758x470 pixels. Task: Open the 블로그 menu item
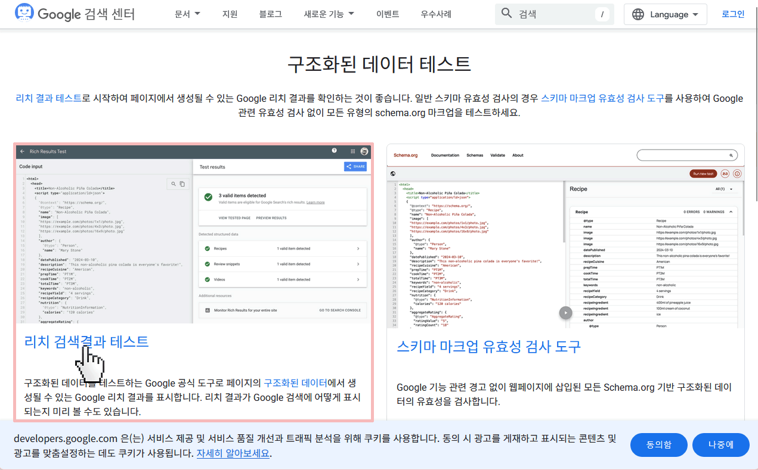click(271, 14)
